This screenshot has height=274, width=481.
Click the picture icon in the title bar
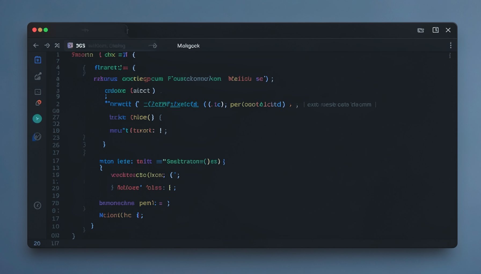coord(421,30)
